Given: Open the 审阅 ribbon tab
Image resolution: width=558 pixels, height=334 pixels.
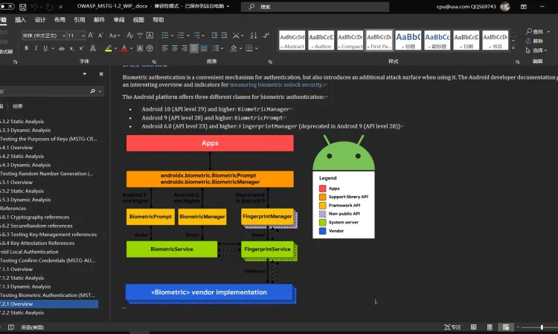Looking at the screenshot, I should click(119, 19).
